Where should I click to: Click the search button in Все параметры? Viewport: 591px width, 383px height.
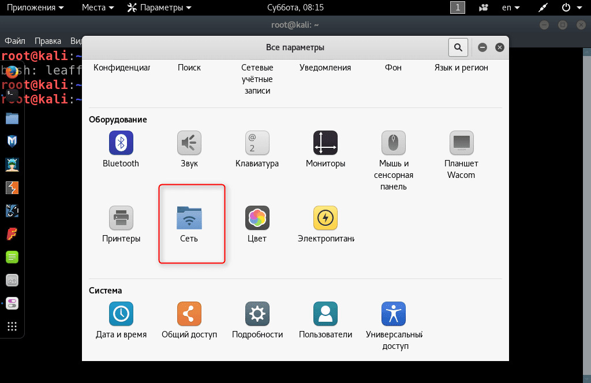(x=458, y=47)
